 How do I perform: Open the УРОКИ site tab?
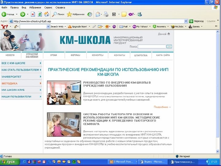(x=53, y=55)
